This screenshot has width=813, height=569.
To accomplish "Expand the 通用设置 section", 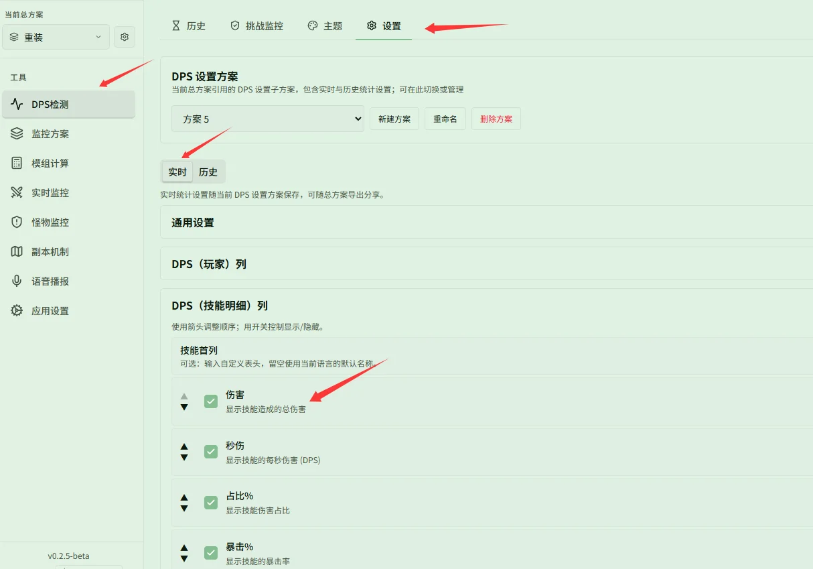I will (486, 222).
